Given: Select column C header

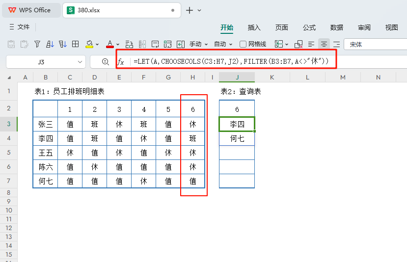Looking at the screenshot, I should (x=70, y=78).
